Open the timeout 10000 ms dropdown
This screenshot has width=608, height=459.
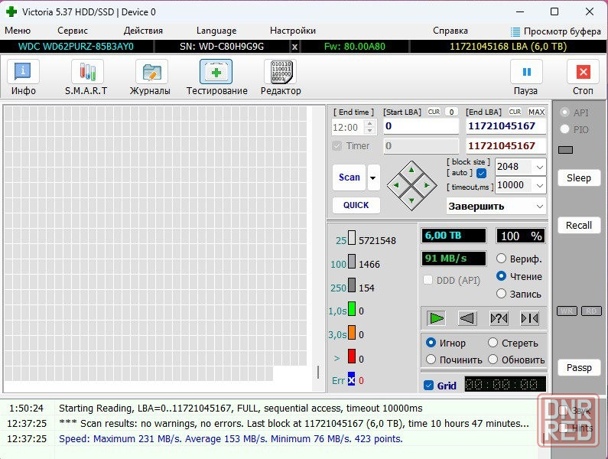(540, 185)
